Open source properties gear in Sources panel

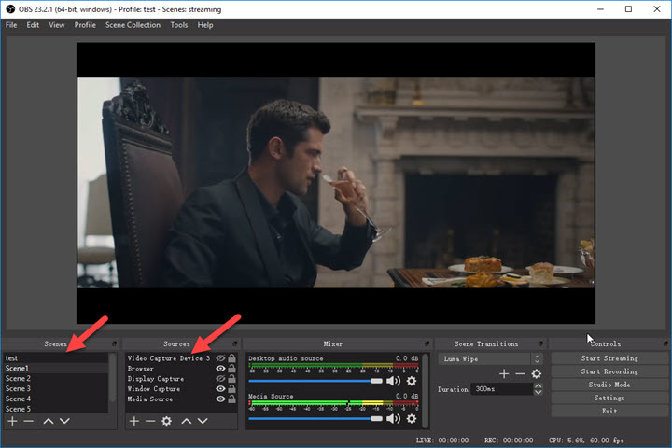[x=167, y=421]
